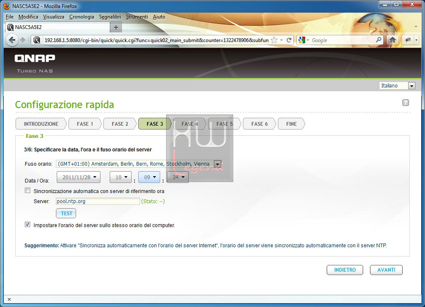Open the address bar history dropdown arrow
The image size is (425, 307).
coord(281,40)
